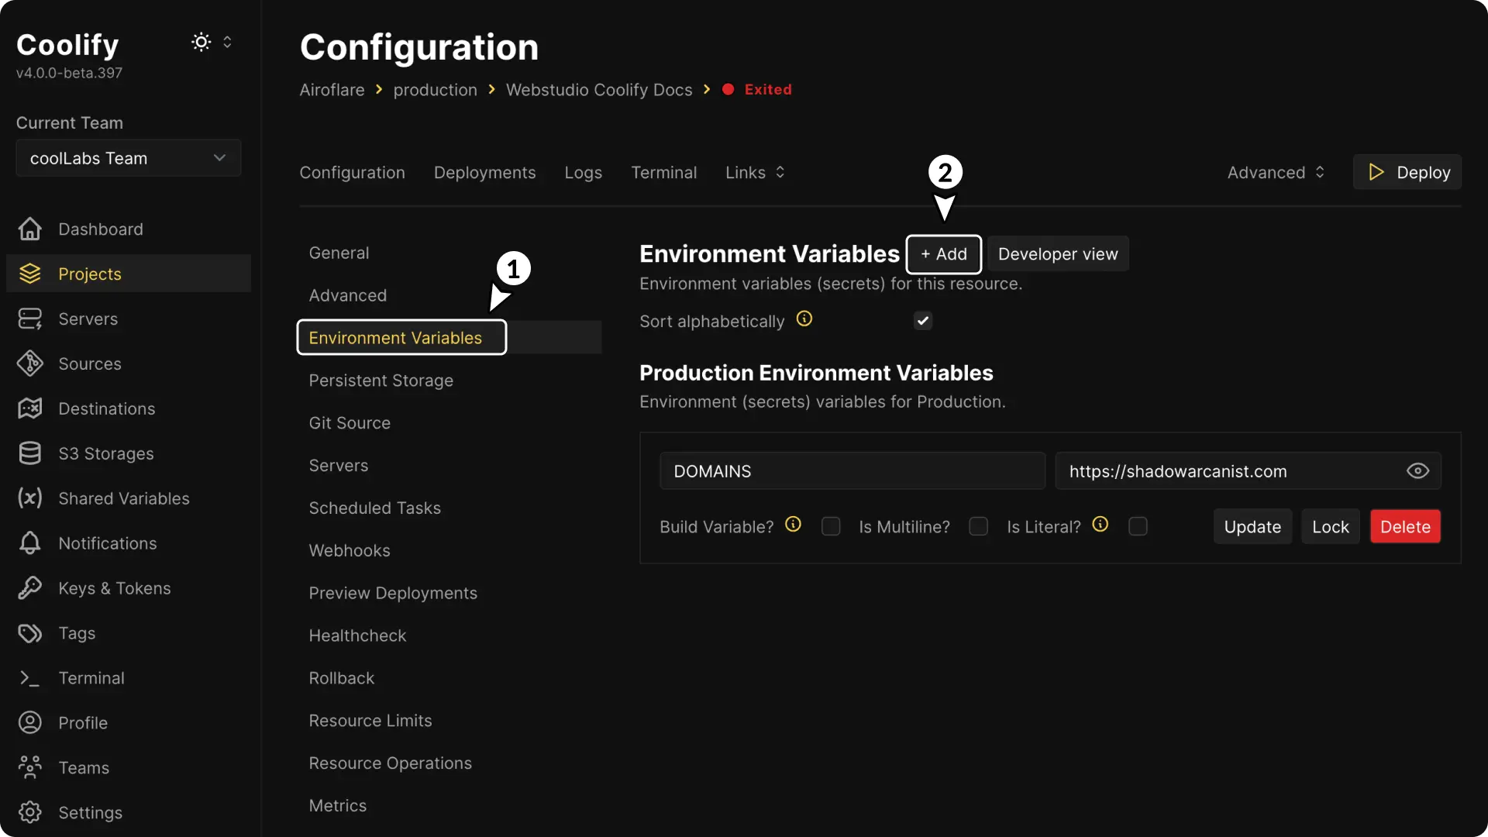Open the coolLabs Team dropdown
Viewport: 1488px width, 837px height.
128,158
